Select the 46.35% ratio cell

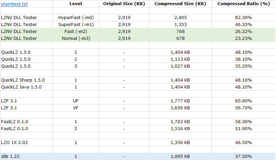[244, 24]
